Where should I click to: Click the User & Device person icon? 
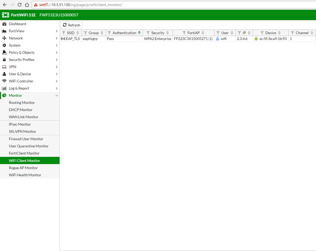point(4,74)
